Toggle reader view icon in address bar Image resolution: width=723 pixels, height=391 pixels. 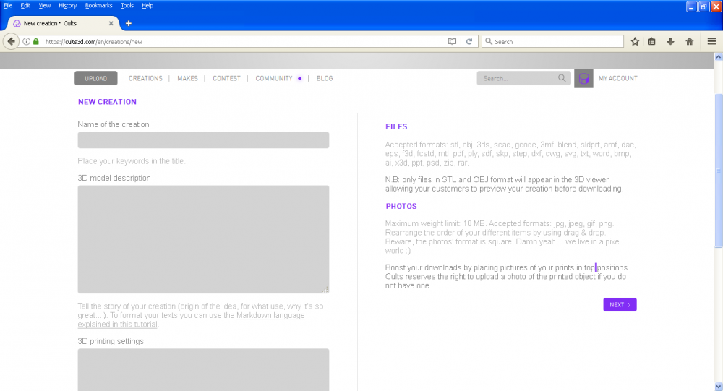point(452,41)
